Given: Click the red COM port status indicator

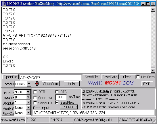Looking at the screenshot, I should point(37,84).
